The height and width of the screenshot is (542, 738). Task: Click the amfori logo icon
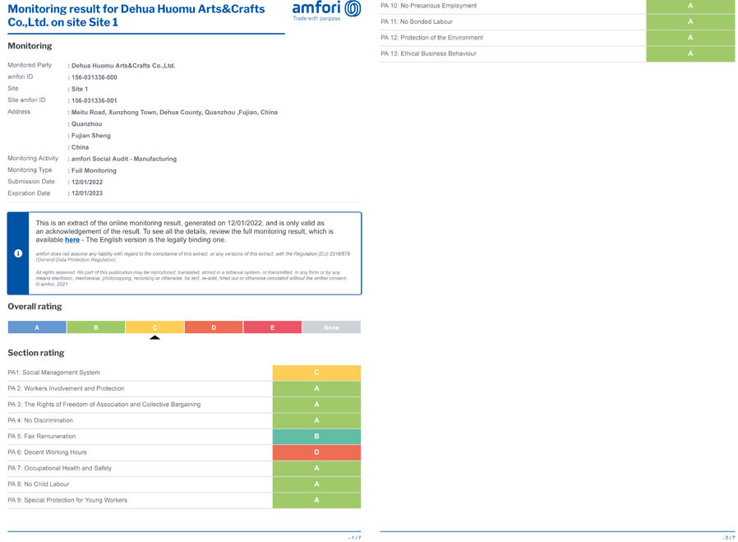click(x=353, y=8)
